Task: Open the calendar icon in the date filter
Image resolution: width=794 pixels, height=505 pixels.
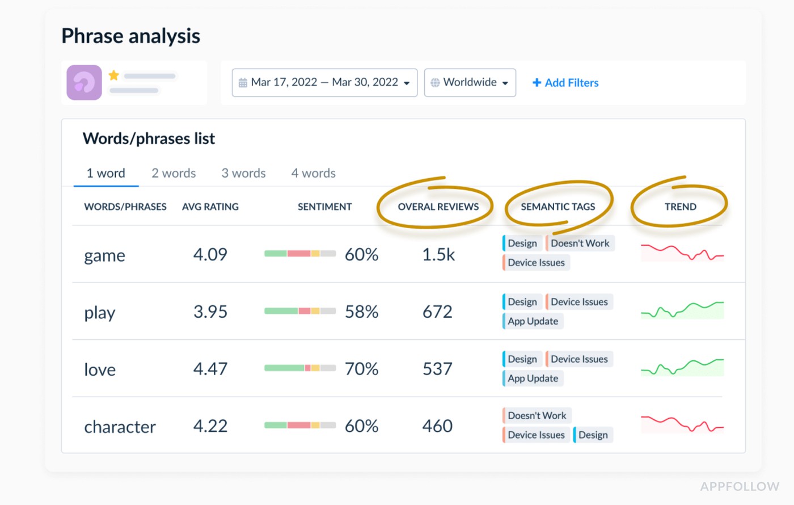Action: pos(243,82)
